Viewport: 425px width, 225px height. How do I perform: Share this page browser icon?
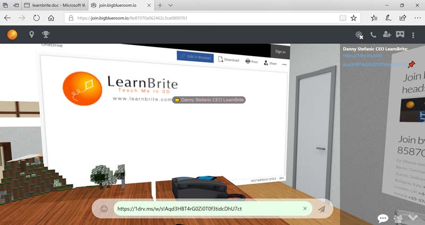pos(403,18)
